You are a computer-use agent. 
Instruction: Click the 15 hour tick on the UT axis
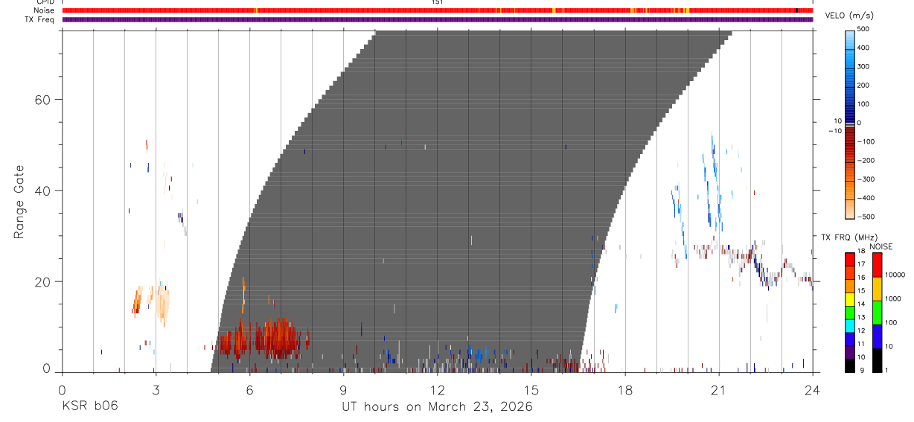[531, 390]
